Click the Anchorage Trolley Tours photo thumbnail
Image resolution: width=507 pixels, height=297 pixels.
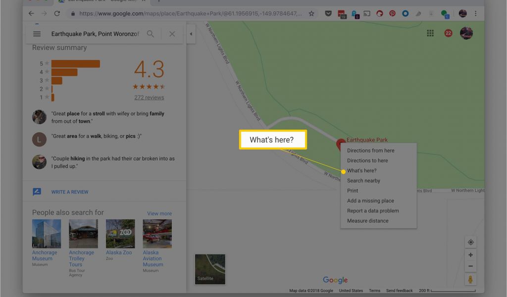83,234
